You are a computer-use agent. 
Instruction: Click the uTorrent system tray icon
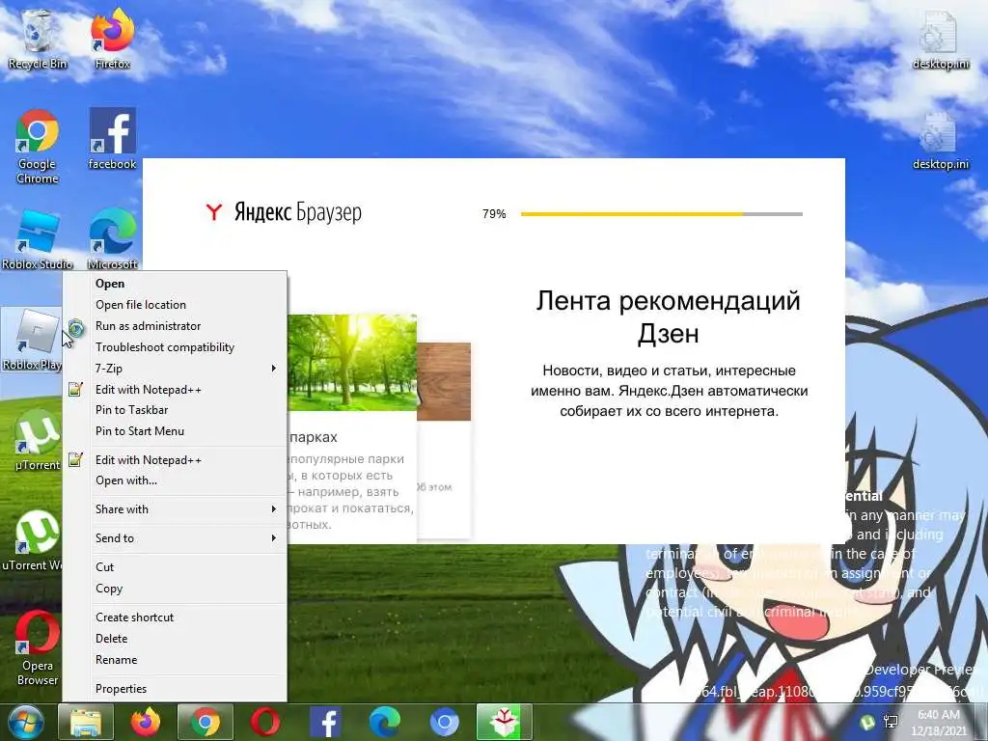[x=867, y=722]
